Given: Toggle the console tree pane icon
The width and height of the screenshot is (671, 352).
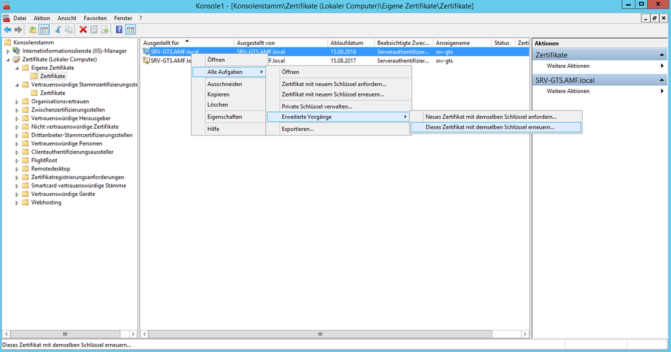Looking at the screenshot, I should coord(44,30).
